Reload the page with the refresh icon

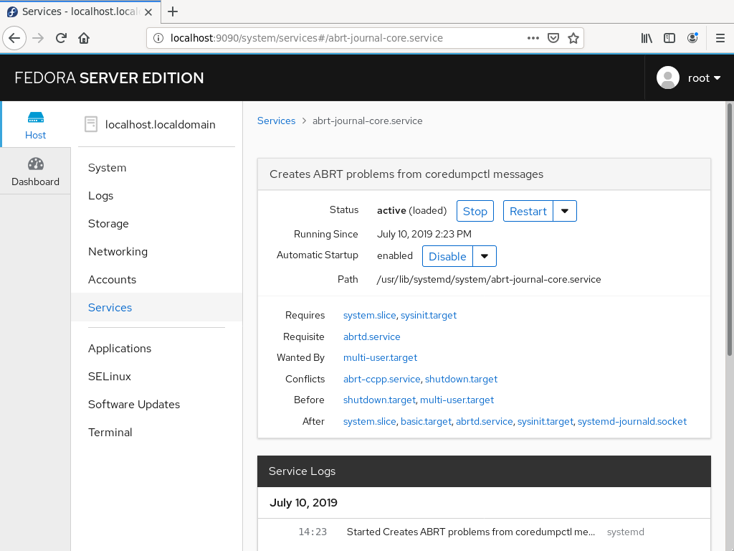[x=61, y=38]
